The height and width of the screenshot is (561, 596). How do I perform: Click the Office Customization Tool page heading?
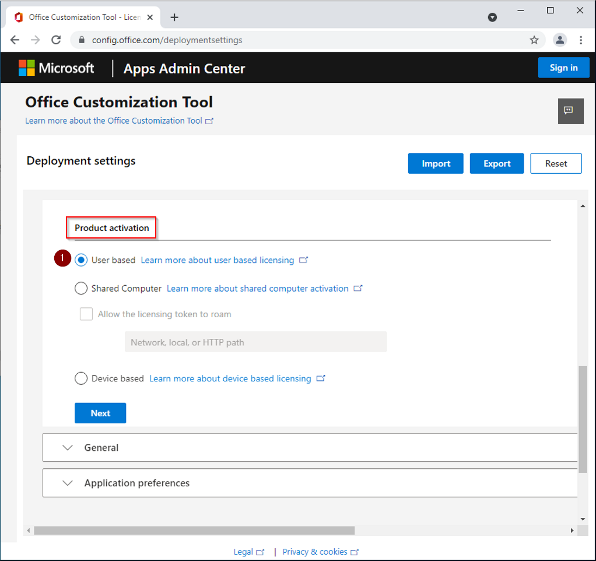point(119,102)
